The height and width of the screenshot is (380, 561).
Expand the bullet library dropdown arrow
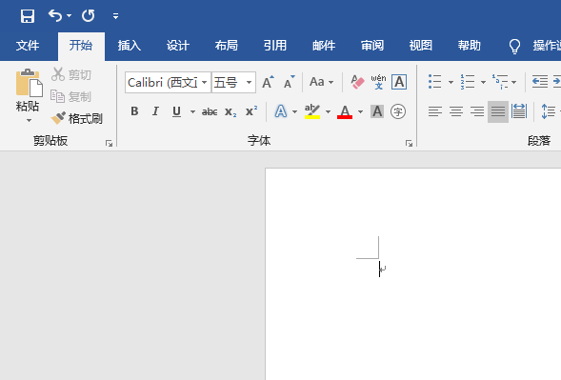tap(451, 82)
